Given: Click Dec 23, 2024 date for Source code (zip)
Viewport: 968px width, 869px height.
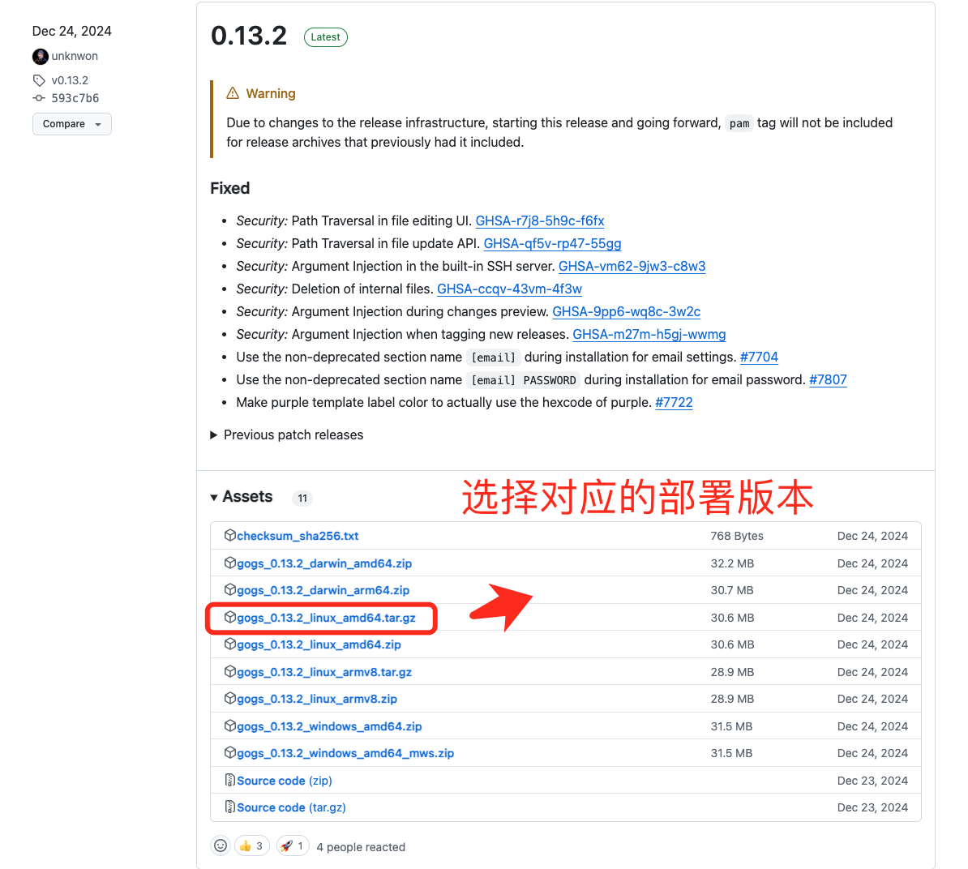Looking at the screenshot, I should (x=872, y=781).
